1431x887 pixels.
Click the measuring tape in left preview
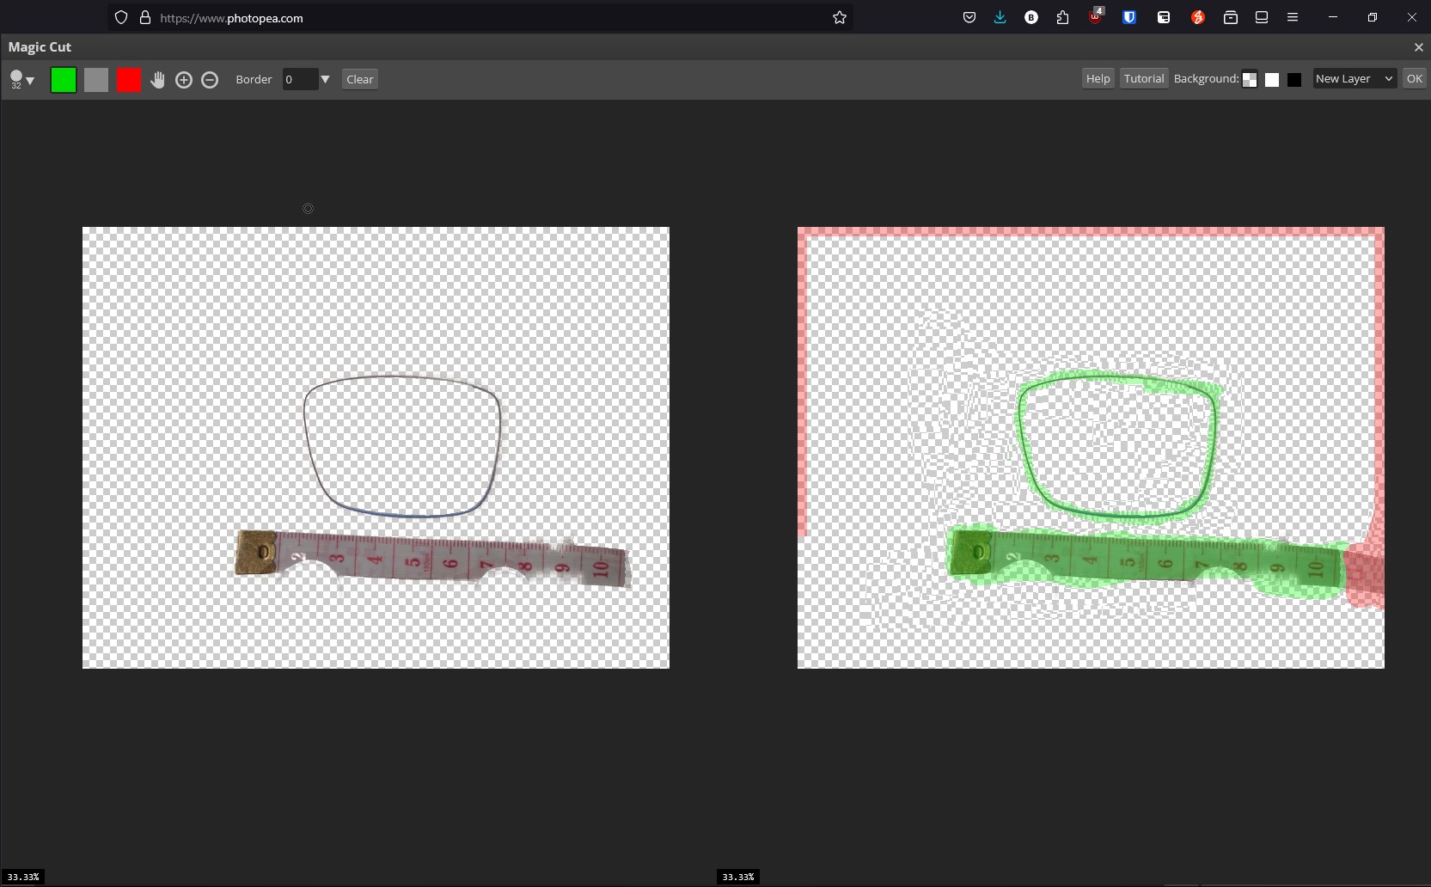pos(433,559)
